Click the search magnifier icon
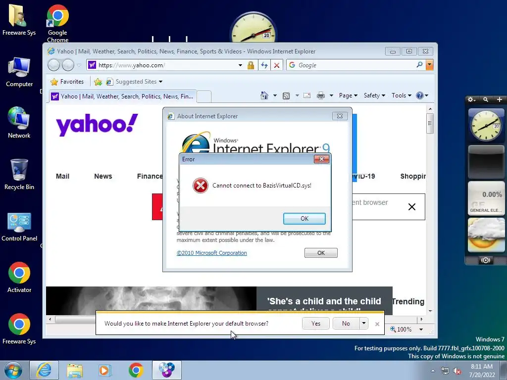This screenshot has height=380, width=507. (419, 65)
